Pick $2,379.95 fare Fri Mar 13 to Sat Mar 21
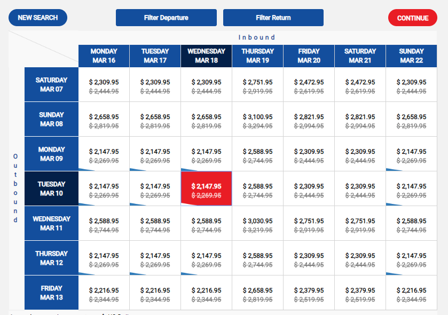The image size is (448, 315). (x=360, y=293)
